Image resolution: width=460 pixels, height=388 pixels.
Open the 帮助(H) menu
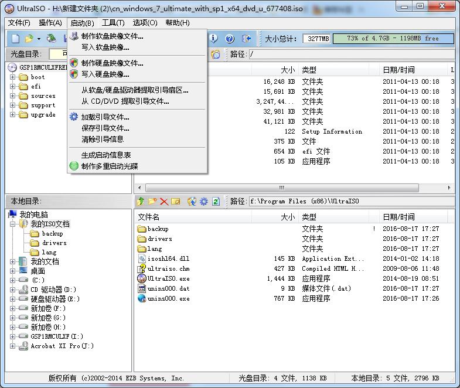[x=178, y=23]
